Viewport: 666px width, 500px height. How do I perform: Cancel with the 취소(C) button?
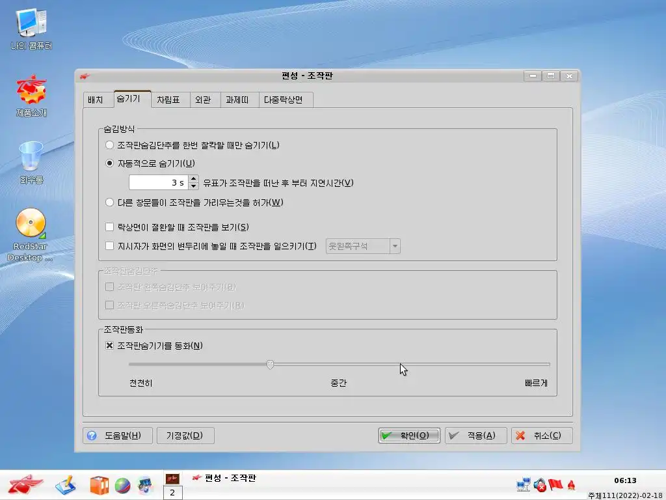(542, 436)
